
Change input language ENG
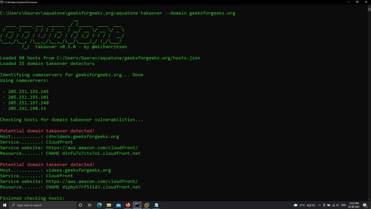[x=344, y=205]
